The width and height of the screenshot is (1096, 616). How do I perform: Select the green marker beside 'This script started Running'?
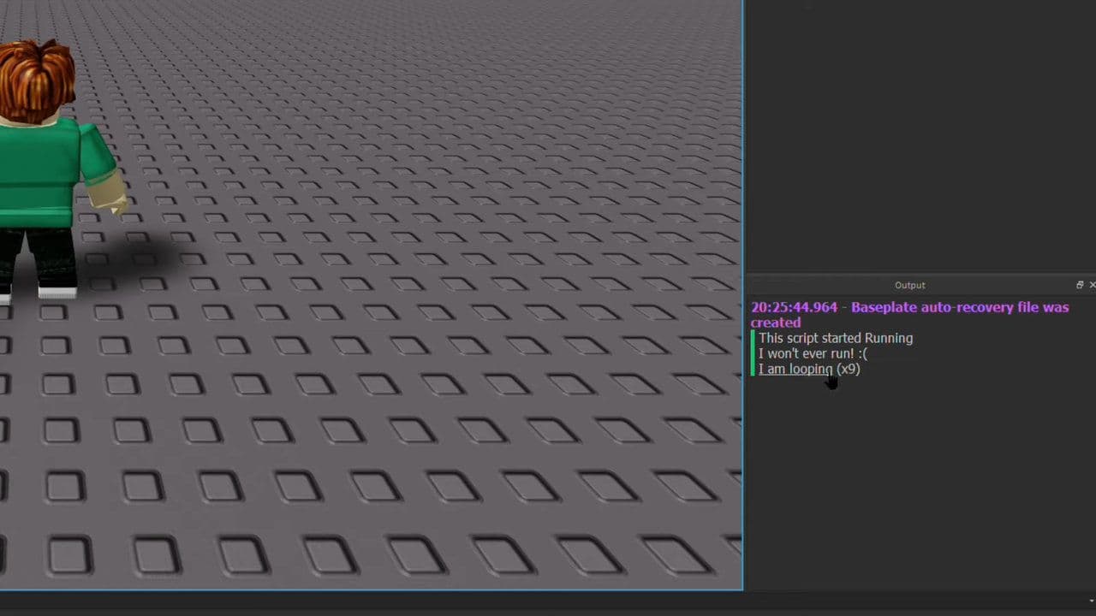(754, 338)
